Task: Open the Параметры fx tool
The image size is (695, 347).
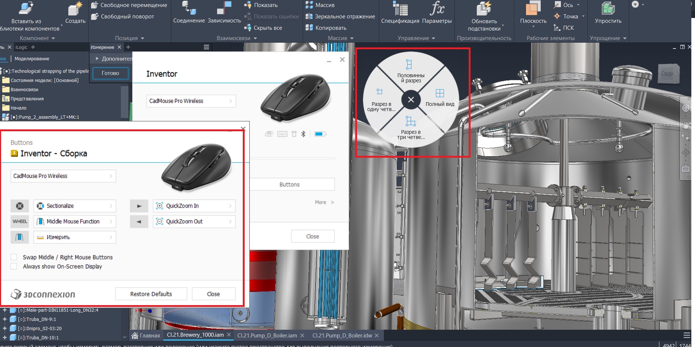Action: (437, 9)
